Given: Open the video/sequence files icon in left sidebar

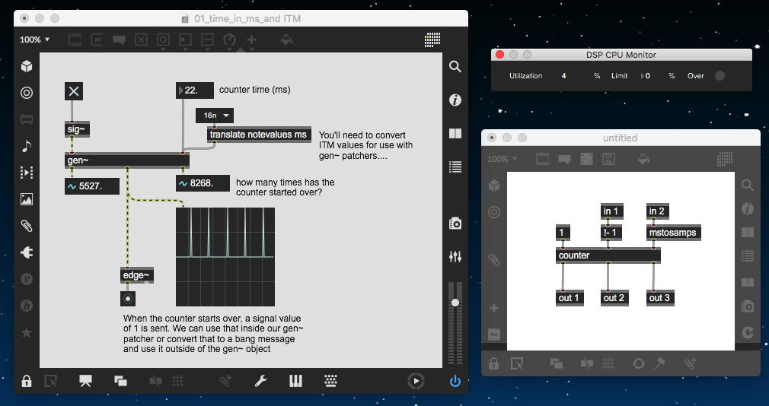Looking at the screenshot, I should [x=27, y=173].
